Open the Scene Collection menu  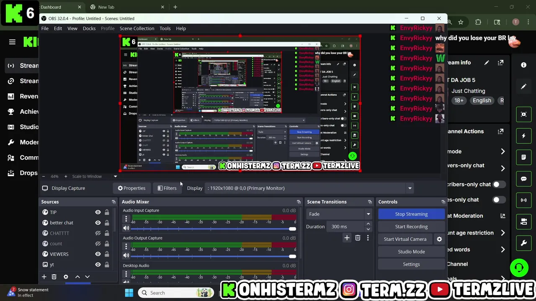click(137, 28)
